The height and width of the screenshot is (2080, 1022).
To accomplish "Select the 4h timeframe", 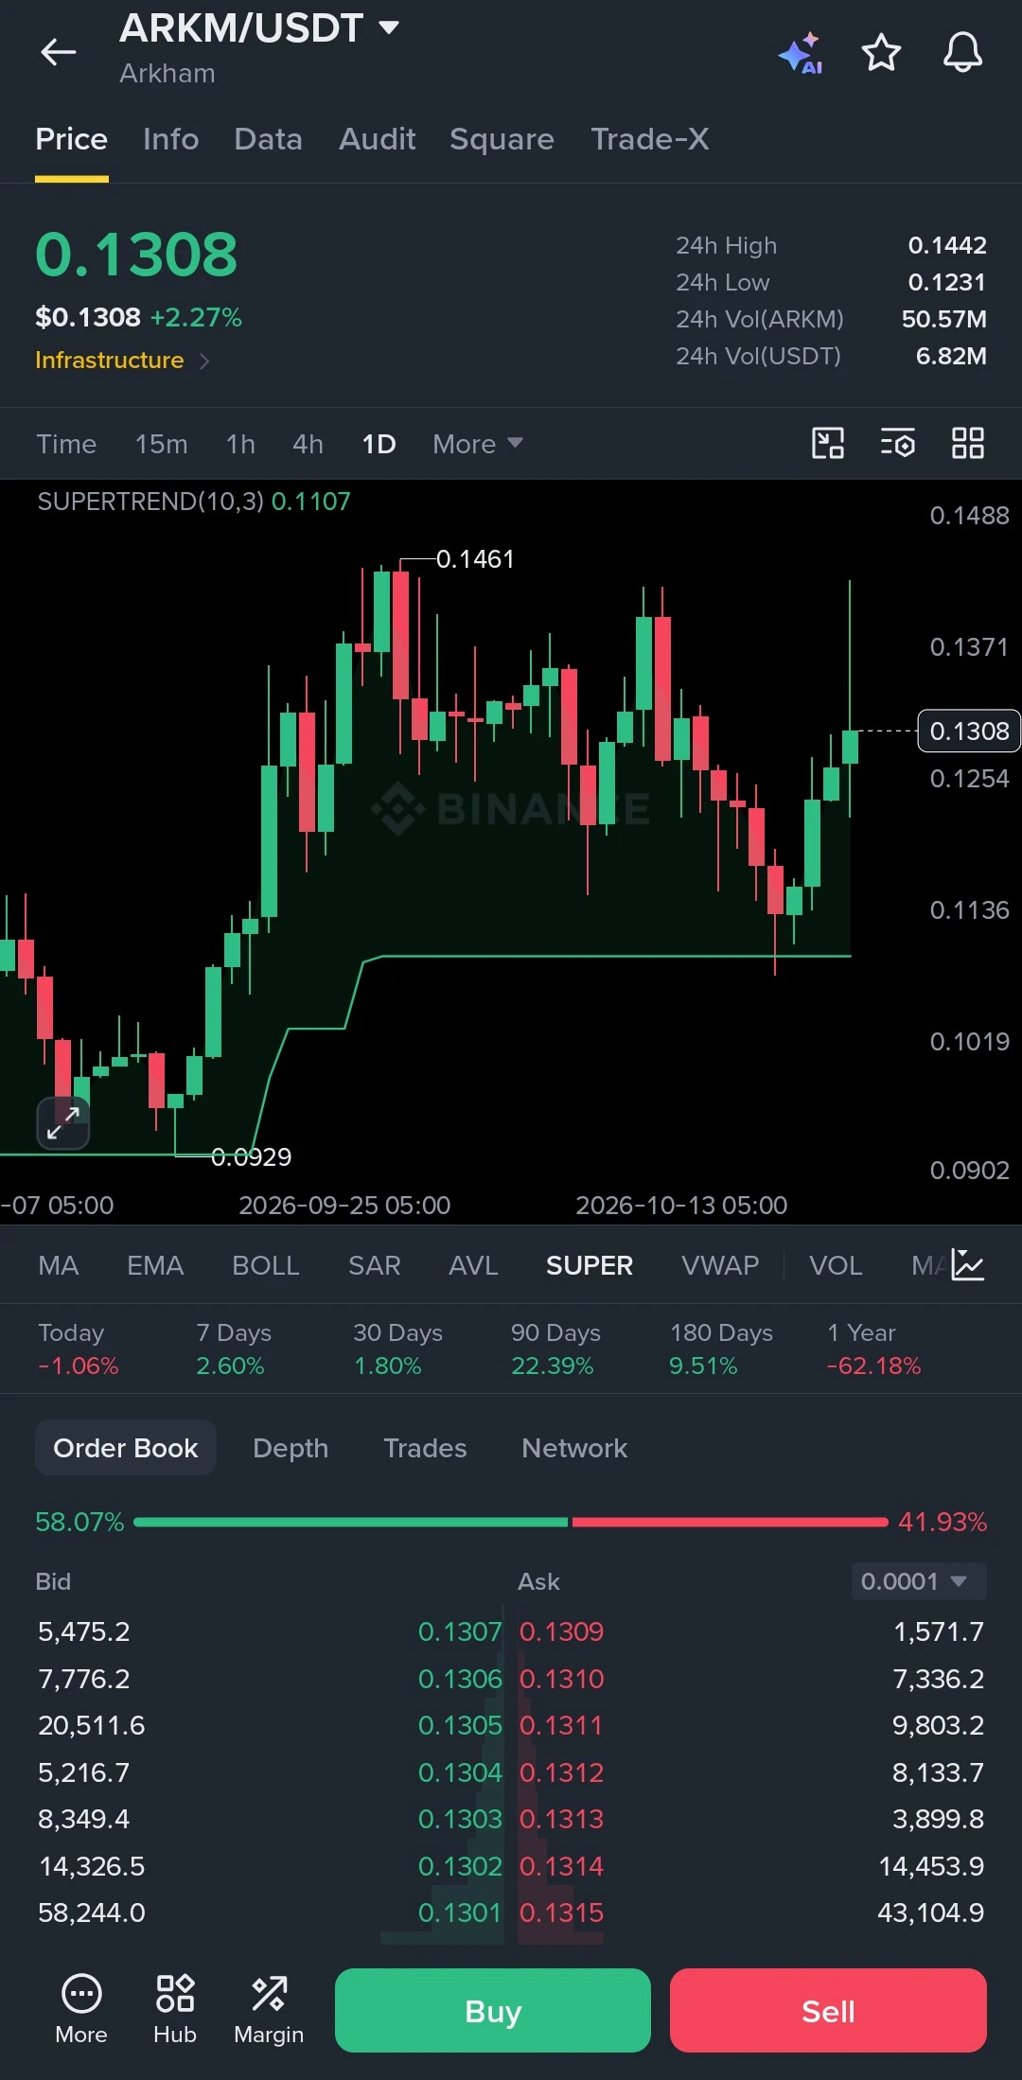I will pos(308,444).
